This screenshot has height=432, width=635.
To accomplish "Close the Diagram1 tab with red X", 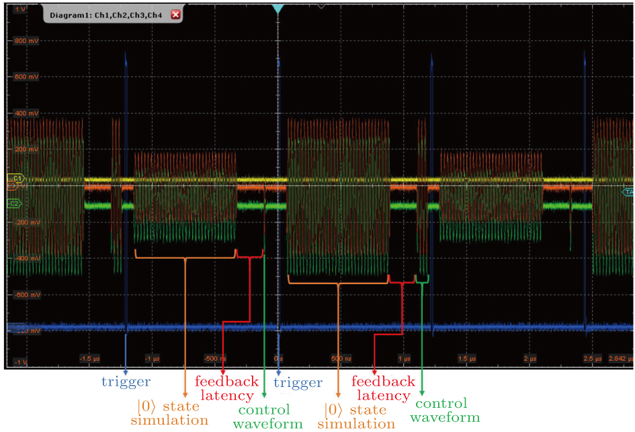I will [176, 15].
